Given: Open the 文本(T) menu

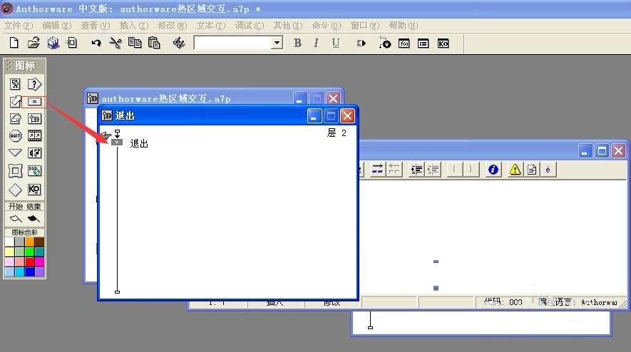Looking at the screenshot, I should (211, 26).
